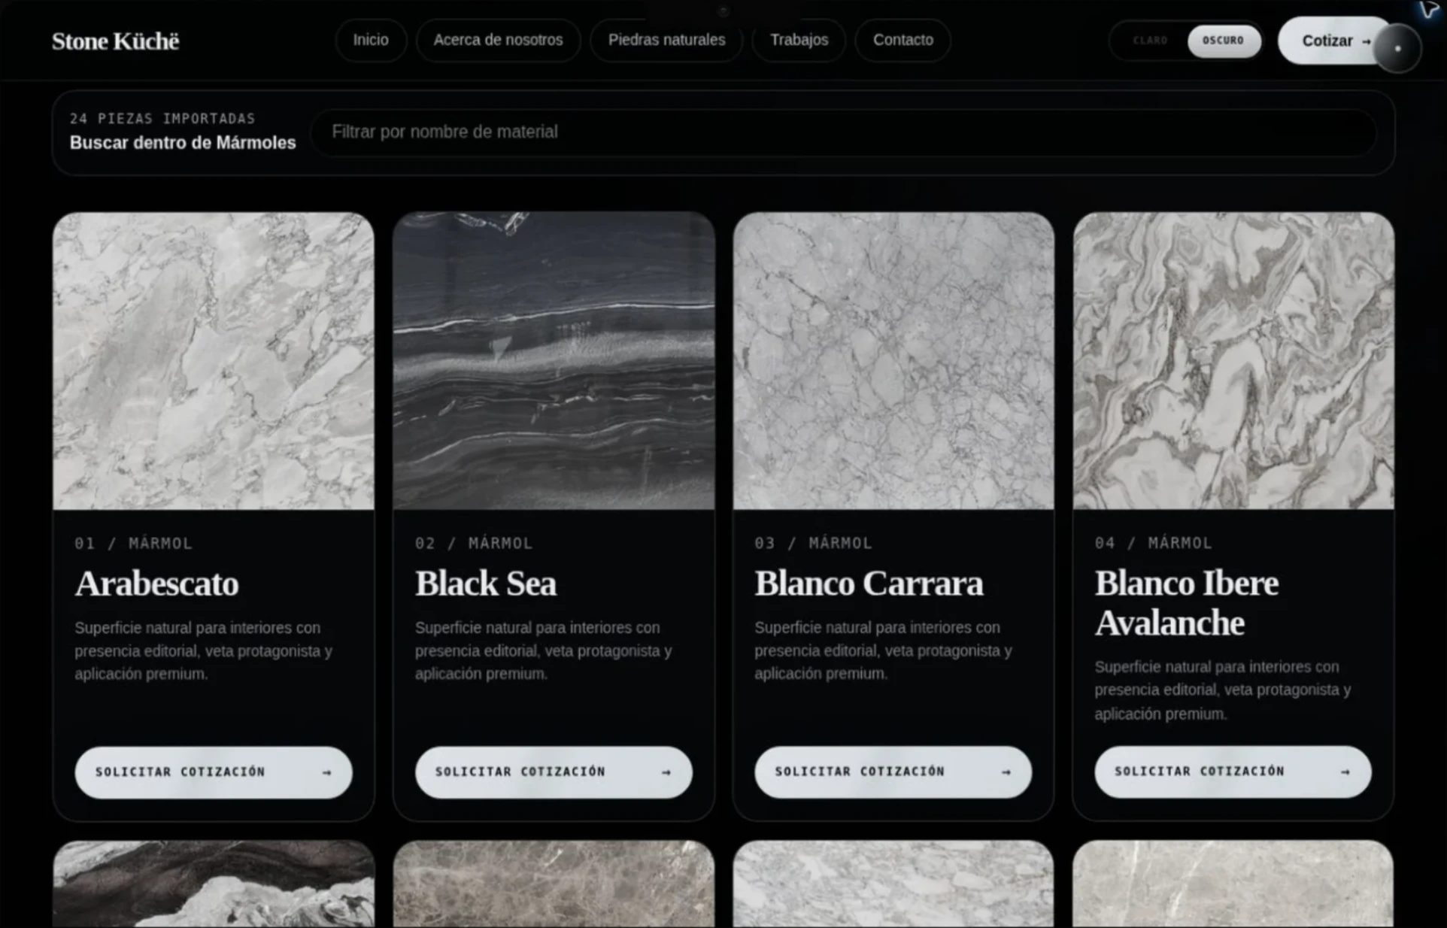Open the Blanco Ibere Avalanche image
Image resolution: width=1447 pixels, height=928 pixels.
coord(1233,361)
